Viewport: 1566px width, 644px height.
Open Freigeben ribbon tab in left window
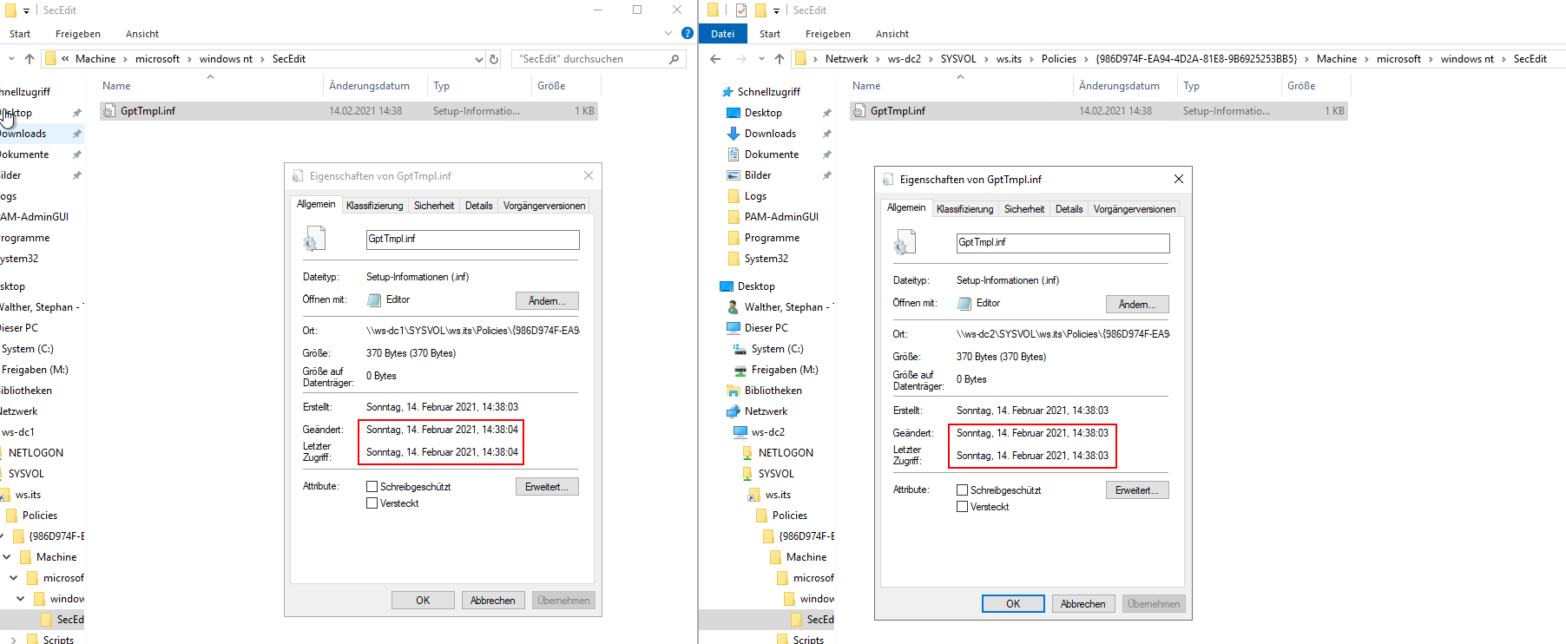[x=78, y=34]
